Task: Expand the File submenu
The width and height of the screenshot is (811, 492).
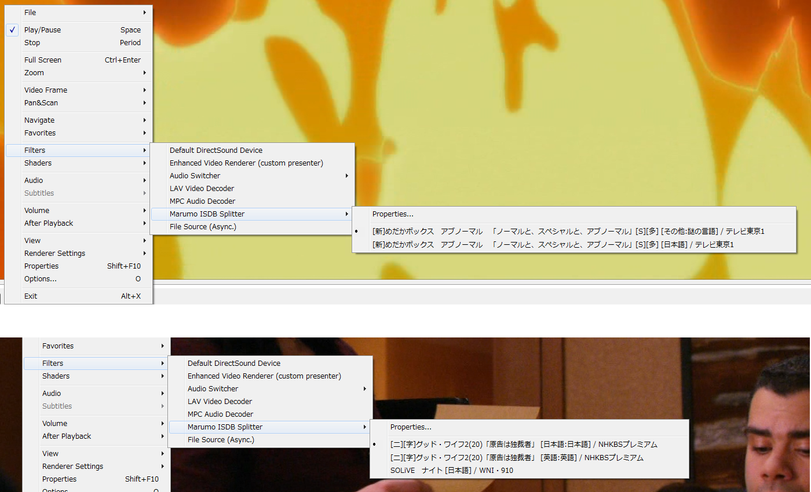Action: click(x=30, y=13)
